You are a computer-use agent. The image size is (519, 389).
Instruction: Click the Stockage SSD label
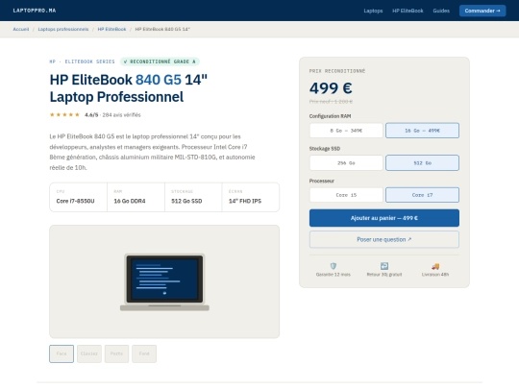click(x=325, y=149)
